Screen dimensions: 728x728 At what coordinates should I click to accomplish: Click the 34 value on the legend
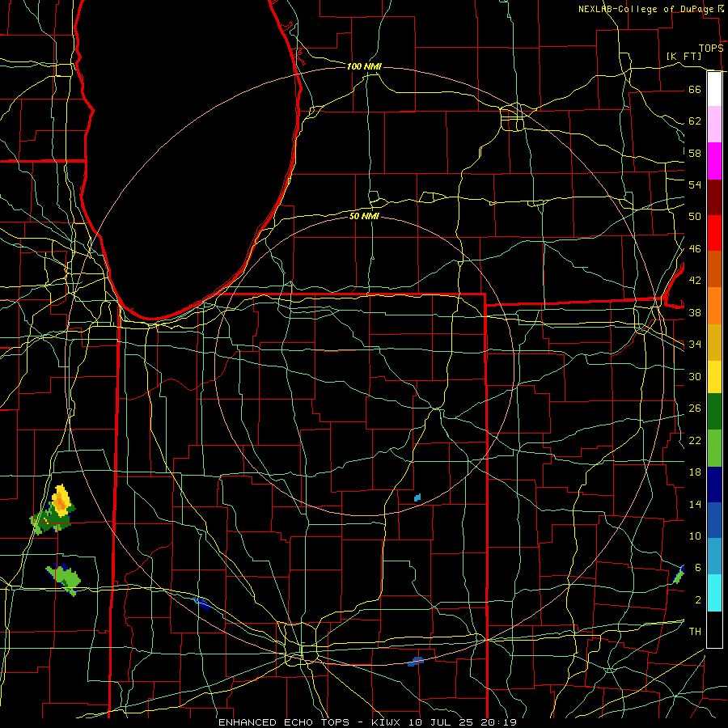click(x=695, y=345)
